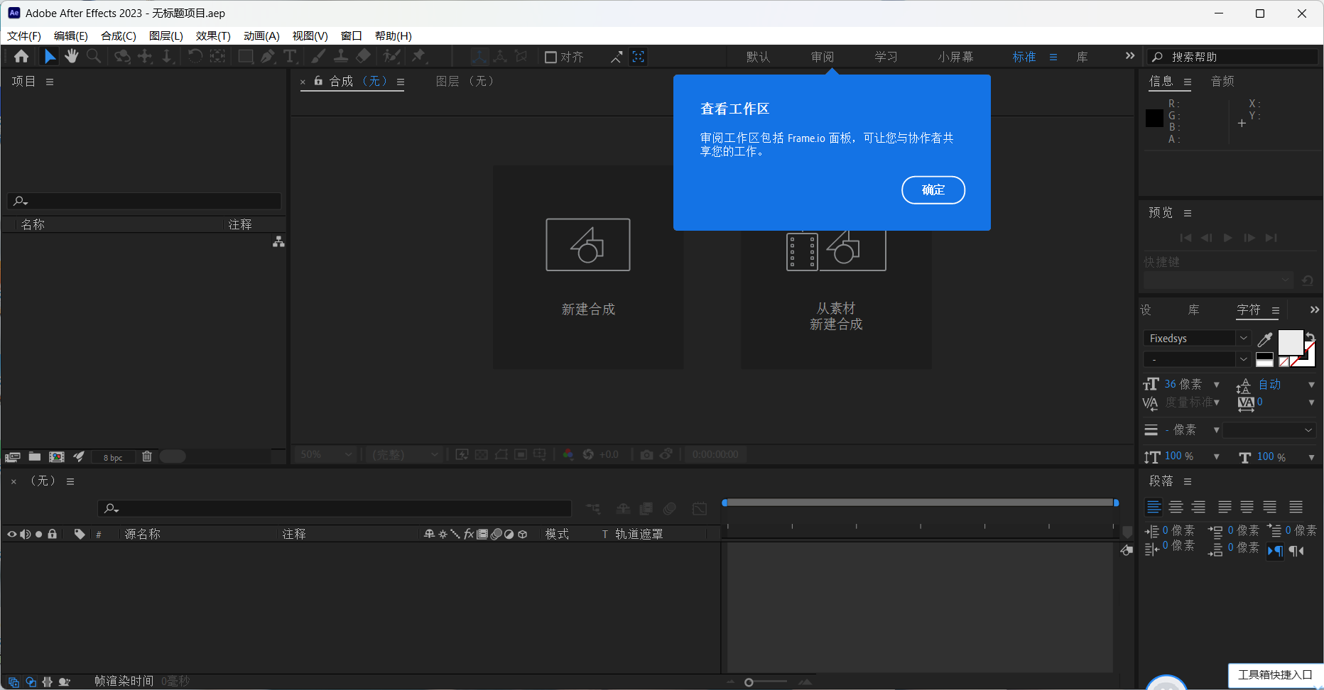Enable the 对齐 snapping checkbox
The image size is (1324, 690).
[550, 57]
